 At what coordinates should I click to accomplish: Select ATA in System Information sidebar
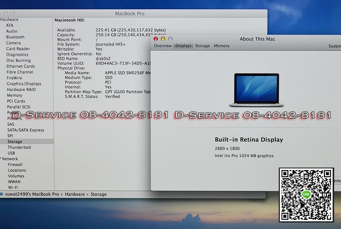click(9, 25)
